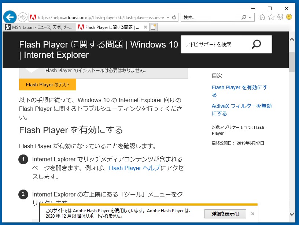This screenshot has height=225, width=299.
Task: Follow the Flash Player ヘルプ link
Action: tap(134, 168)
